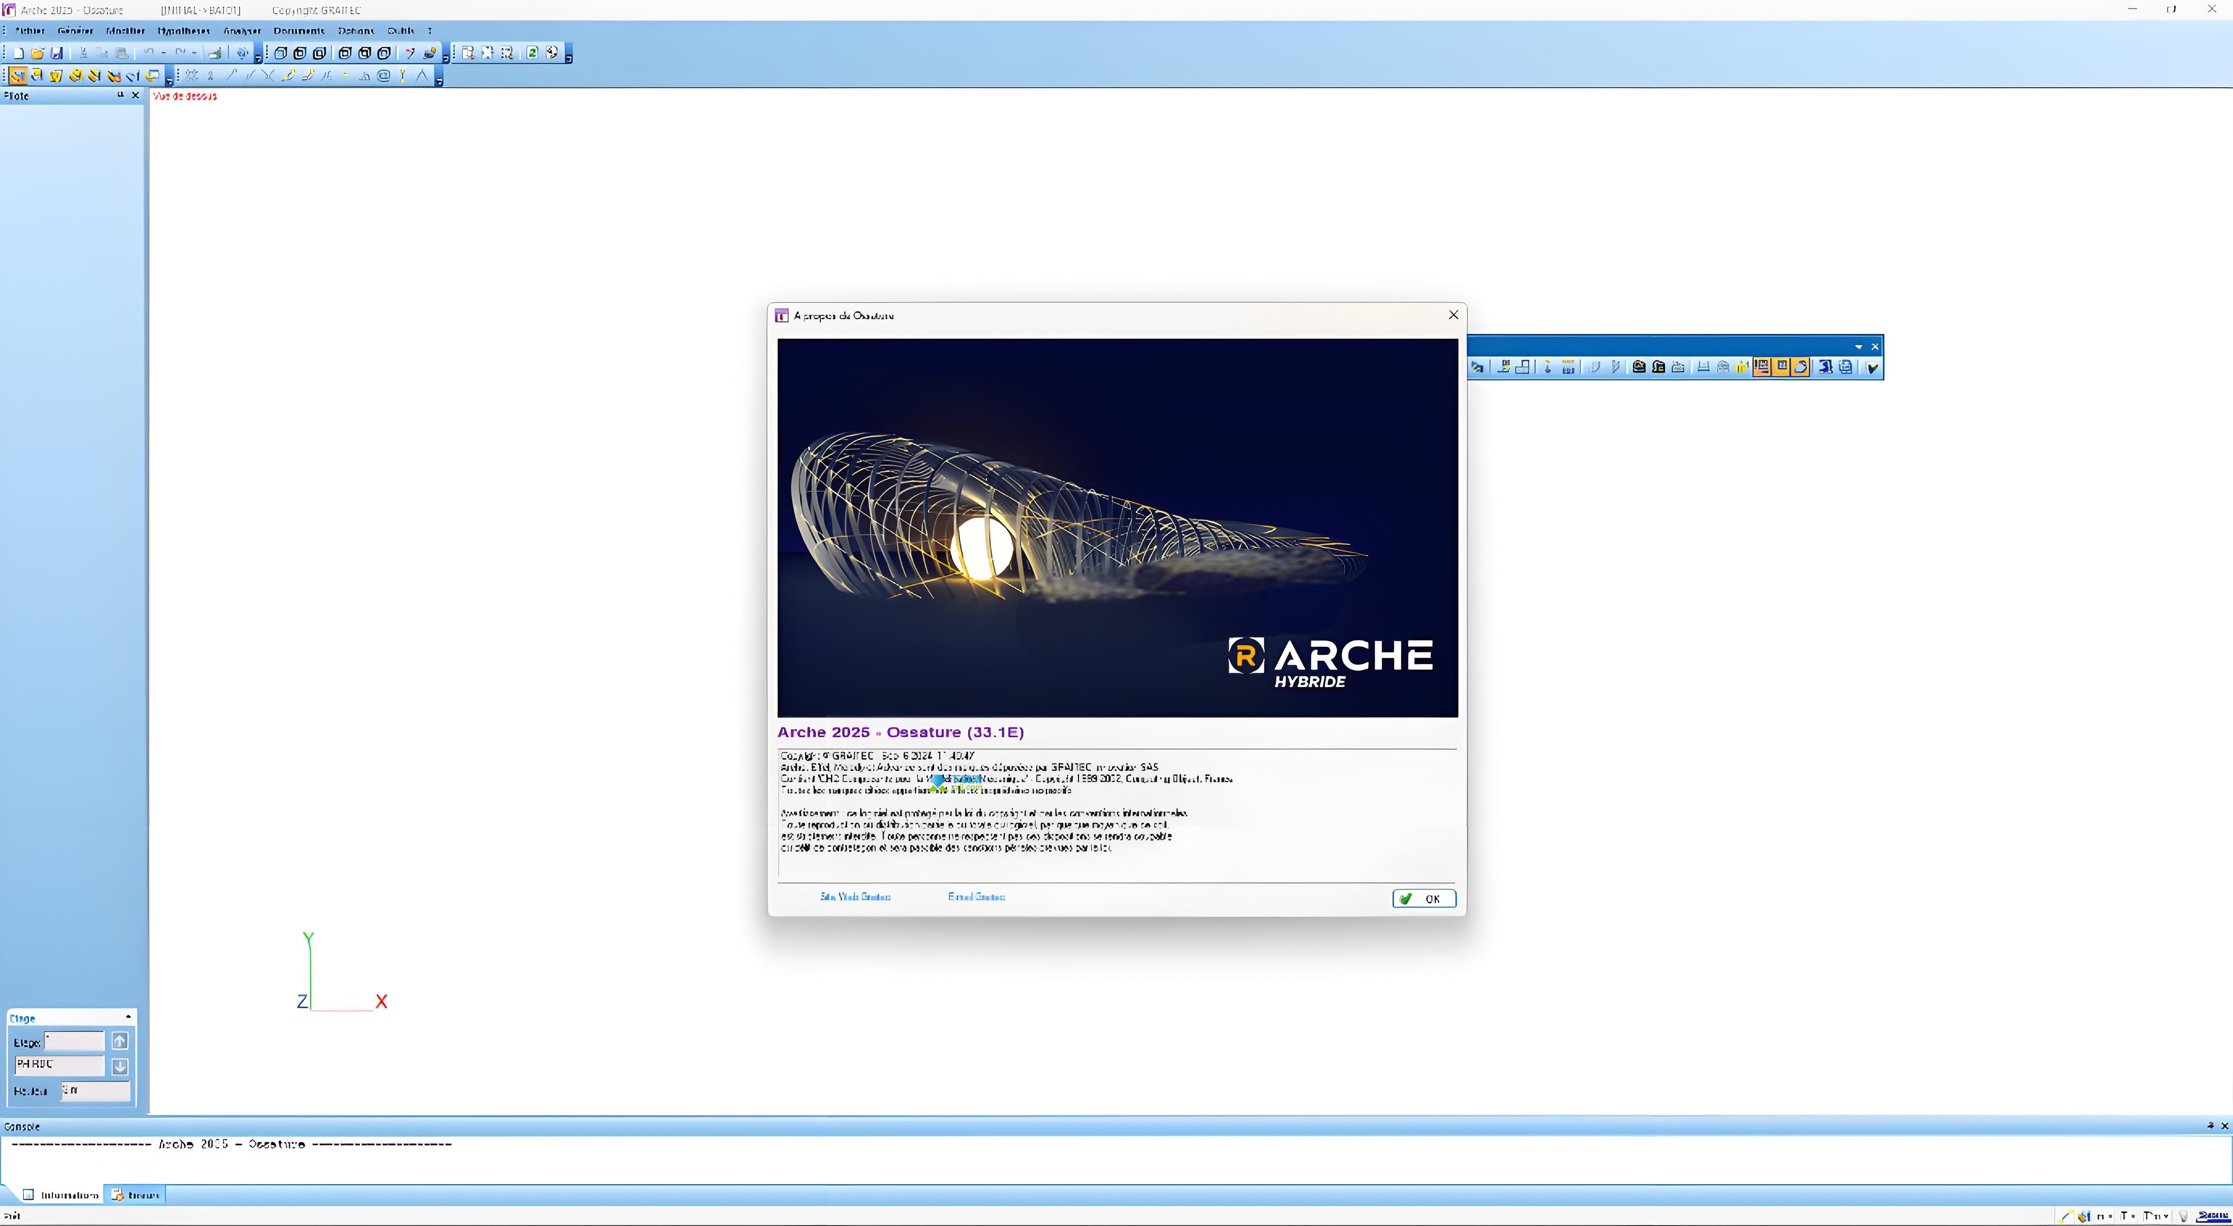This screenshot has height=1226, width=2233.
Task: Click the yellow lock icon on floating toolbar
Action: [x=1741, y=367]
